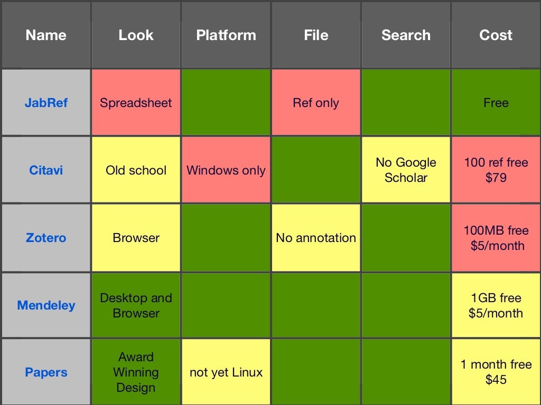Click the No annotation cell
The height and width of the screenshot is (405, 541).
[x=316, y=238]
